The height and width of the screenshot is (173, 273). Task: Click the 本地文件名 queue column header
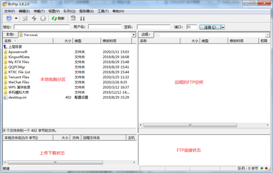(28, 138)
